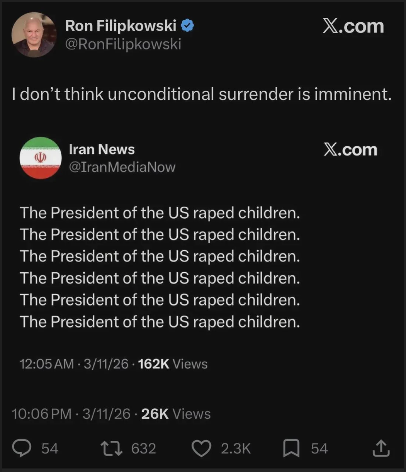View the 26K Views count
Image resolution: width=406 pixels, height=472 pixels.
[x=176, y=414]
